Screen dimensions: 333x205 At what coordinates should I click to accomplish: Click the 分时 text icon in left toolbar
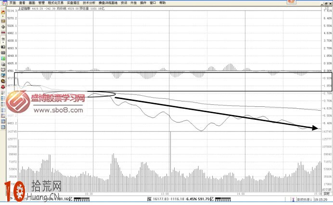[3, 39]
